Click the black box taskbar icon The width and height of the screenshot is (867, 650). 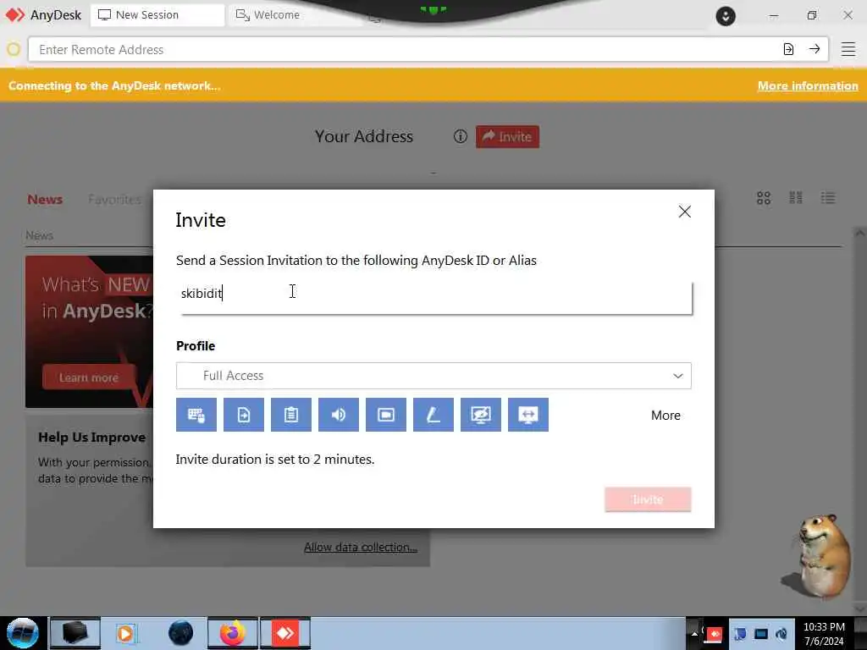[x=75, y=633]
